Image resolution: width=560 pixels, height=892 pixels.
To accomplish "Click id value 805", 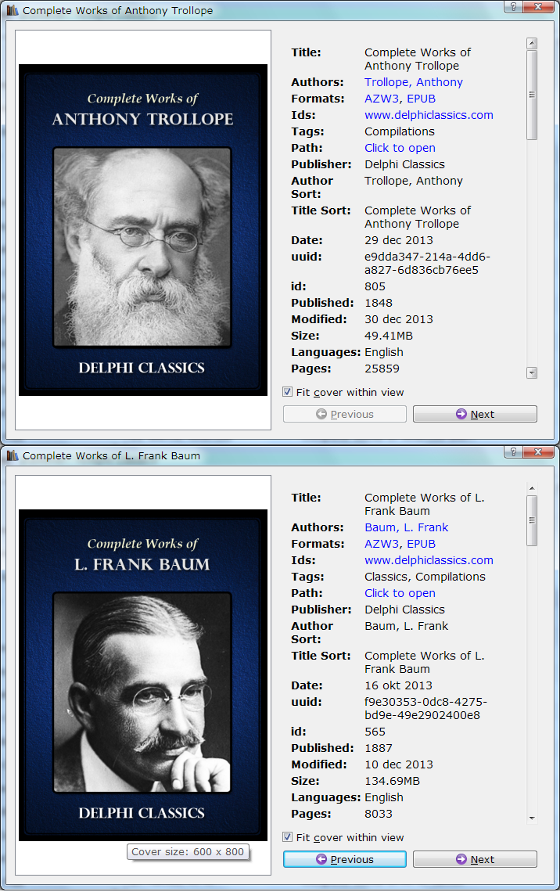I will [375, 286].
